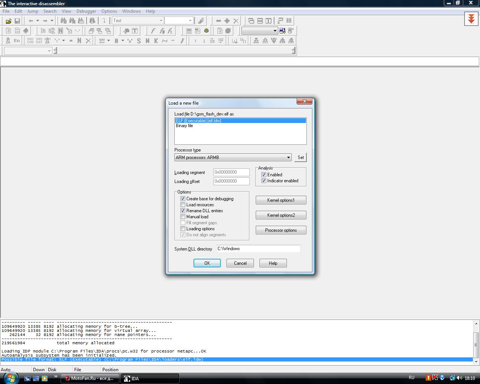Click the yellow gear icon
Viewport: 480px width, 384px height.
tap(206, 31)
